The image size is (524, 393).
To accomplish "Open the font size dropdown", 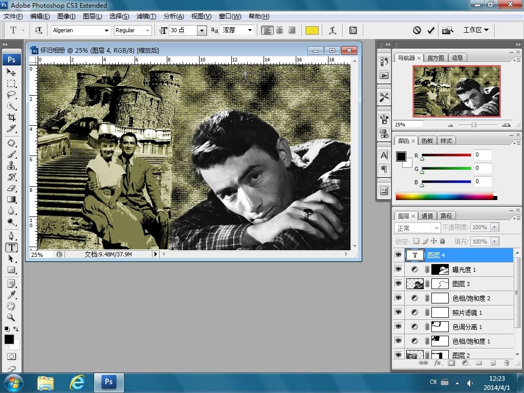I will click(x=202, y=30).
